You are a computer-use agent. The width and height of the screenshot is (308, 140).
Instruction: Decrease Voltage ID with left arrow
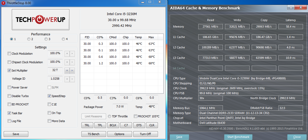pos(67,79)
